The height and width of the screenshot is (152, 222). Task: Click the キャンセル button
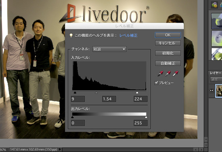point(168,43)
